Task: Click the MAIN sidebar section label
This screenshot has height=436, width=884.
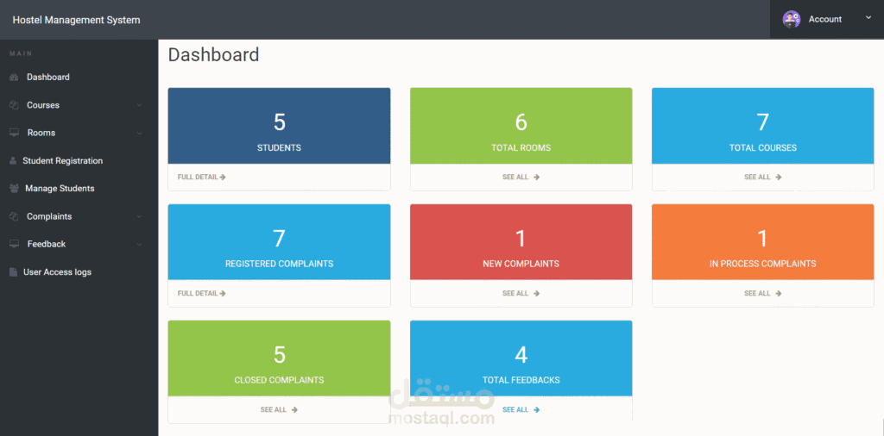Action: (21, 53)
